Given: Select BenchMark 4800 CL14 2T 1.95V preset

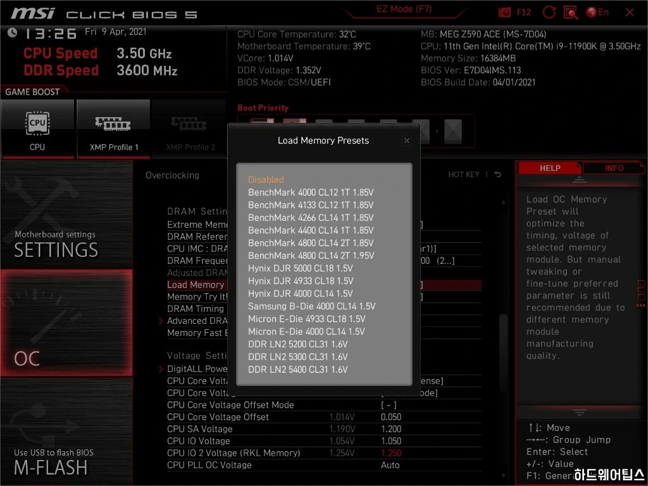Looking at the screenshot, I should 311,256.
